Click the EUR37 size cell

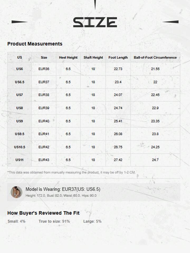[x=44, y=82]
